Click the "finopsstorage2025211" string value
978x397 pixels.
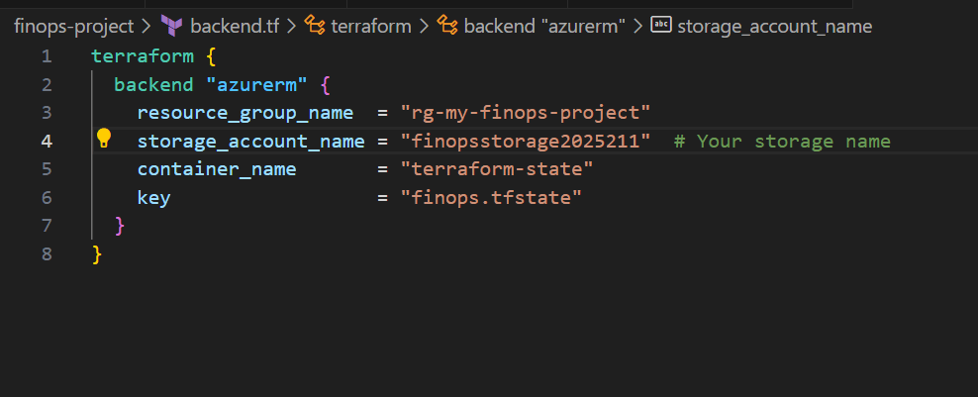coord(526,142)
